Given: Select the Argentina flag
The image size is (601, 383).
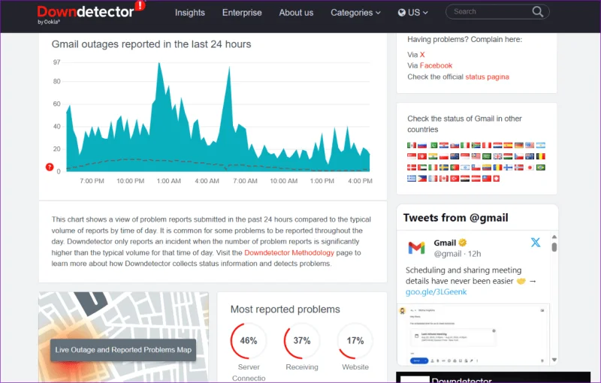Looking at the screenshot, I should (x=541, y=145).
